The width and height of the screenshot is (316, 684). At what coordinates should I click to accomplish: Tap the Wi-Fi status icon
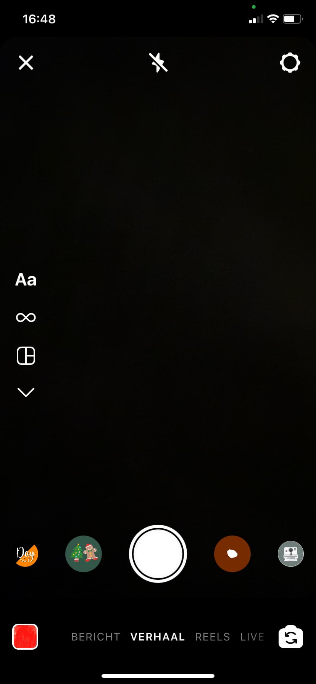(x=273, y=19)
